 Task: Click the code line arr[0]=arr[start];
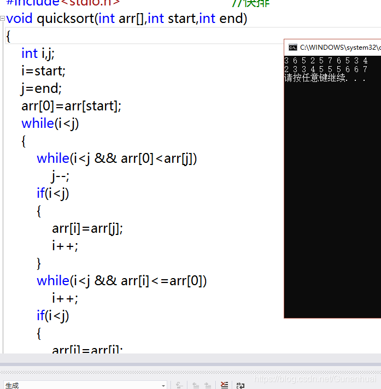coord(71,106)
